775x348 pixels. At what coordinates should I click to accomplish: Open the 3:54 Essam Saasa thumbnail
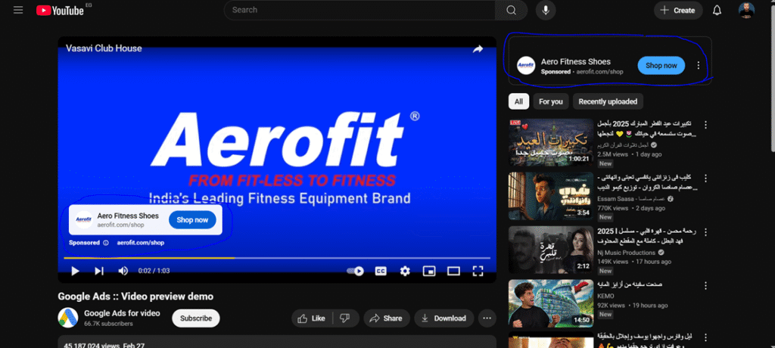pos(551,196)
